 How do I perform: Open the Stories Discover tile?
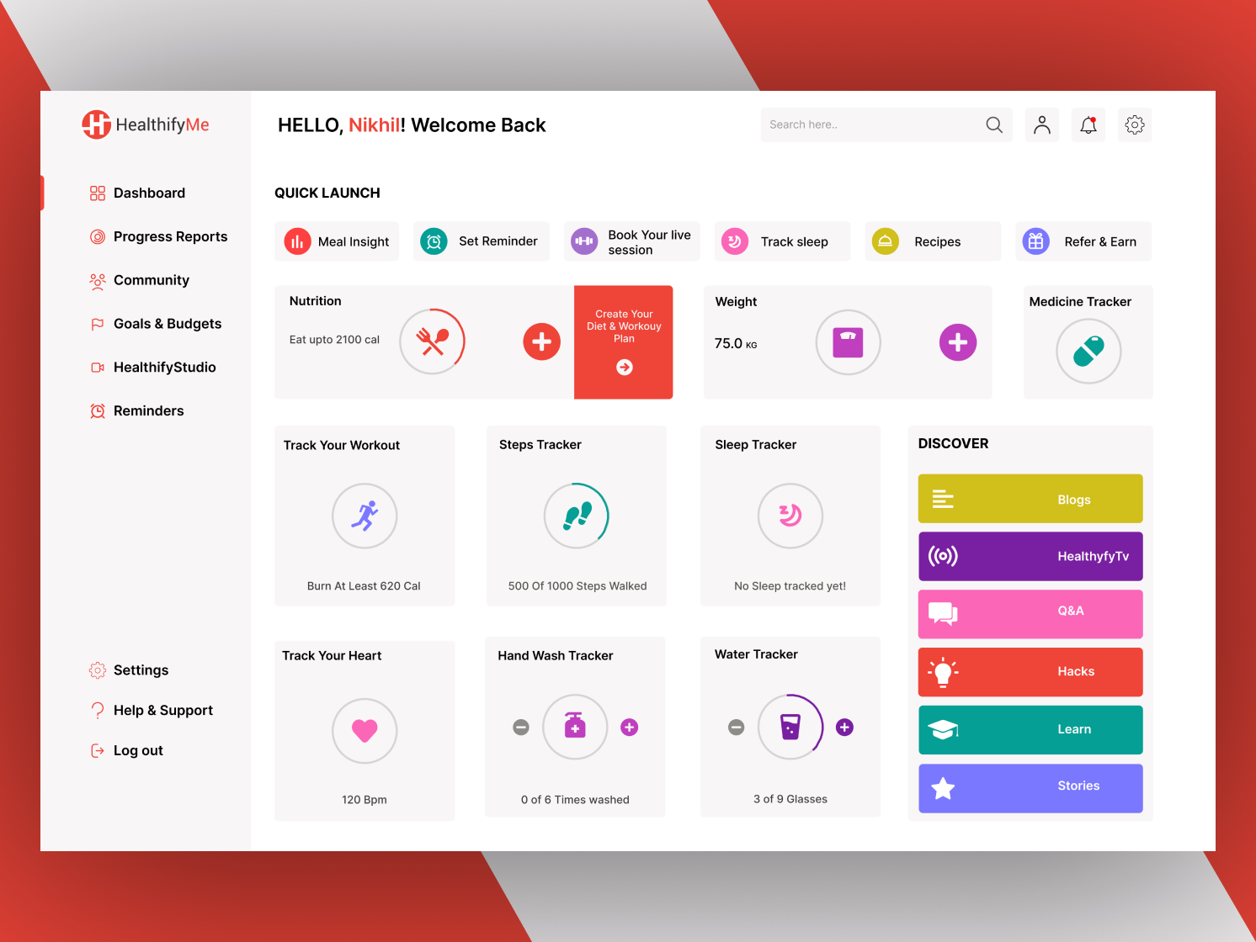1030,788
